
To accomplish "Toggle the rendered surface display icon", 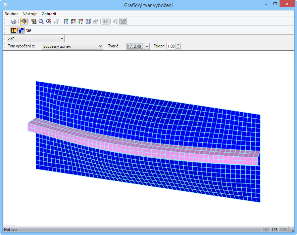I will click(24, 21).
